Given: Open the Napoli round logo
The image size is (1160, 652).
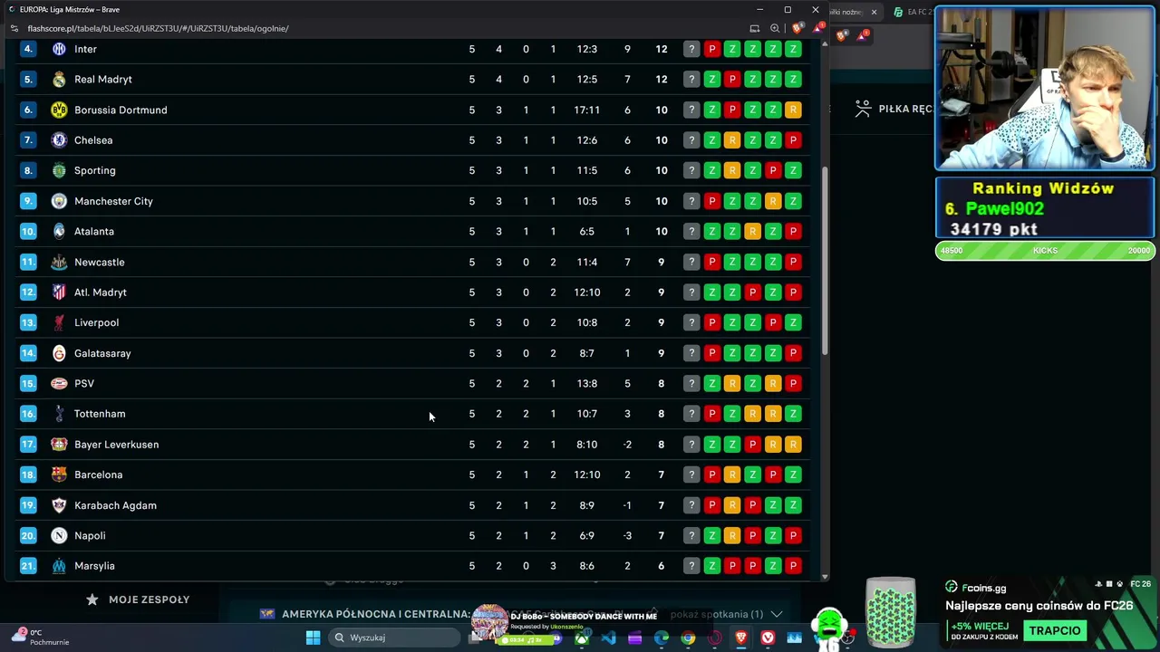Looking at the screenshot, I should pos(59,535).
